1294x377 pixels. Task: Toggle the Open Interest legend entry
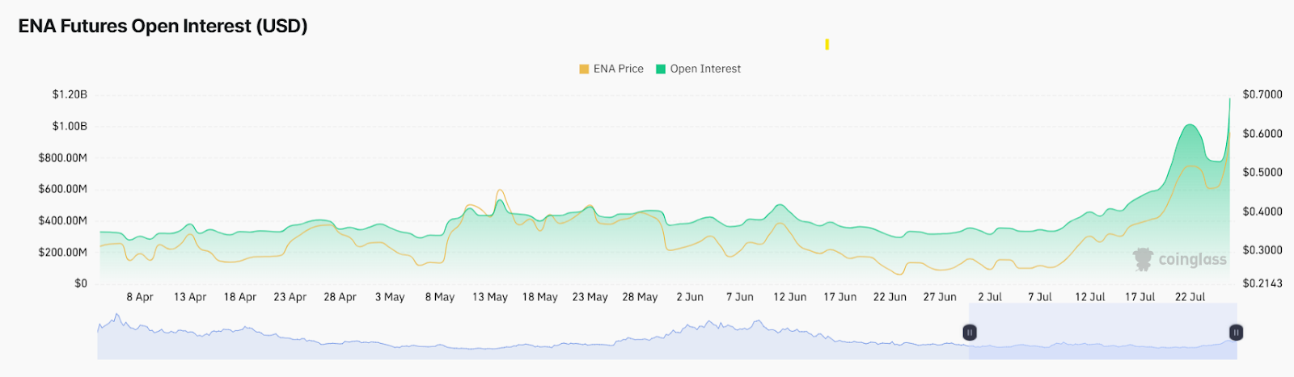[698, 69]
